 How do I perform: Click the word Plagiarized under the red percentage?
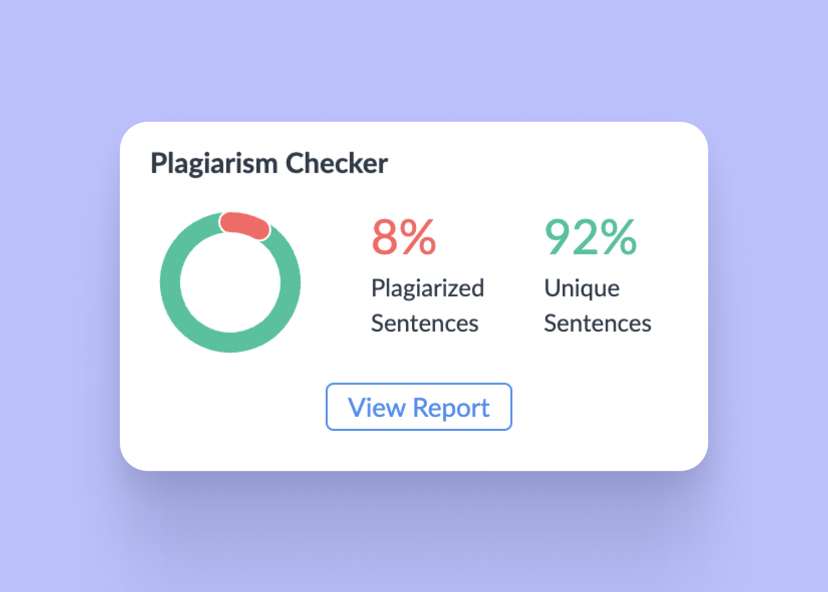tap(427, 288)
